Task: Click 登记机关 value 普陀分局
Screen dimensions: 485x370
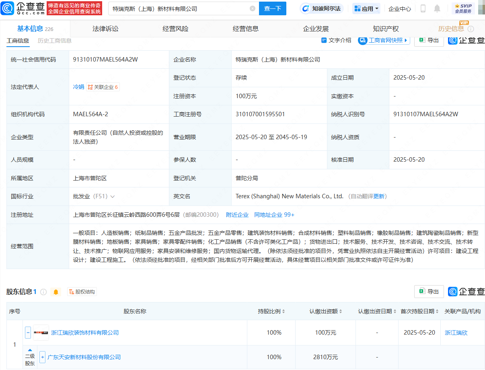Action: (247, 178)
